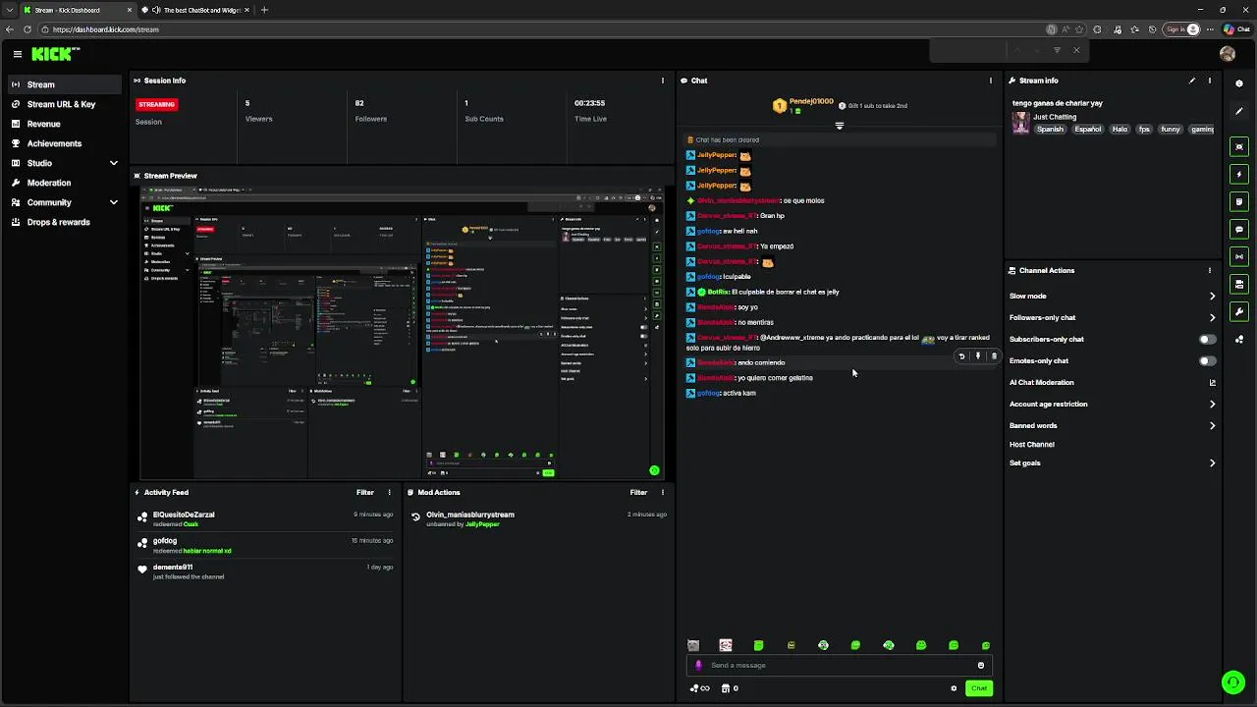Click the broadcast signal icon in right rail
The height and width of the screenshot is (707, 1257).
tap(1239, 256)
